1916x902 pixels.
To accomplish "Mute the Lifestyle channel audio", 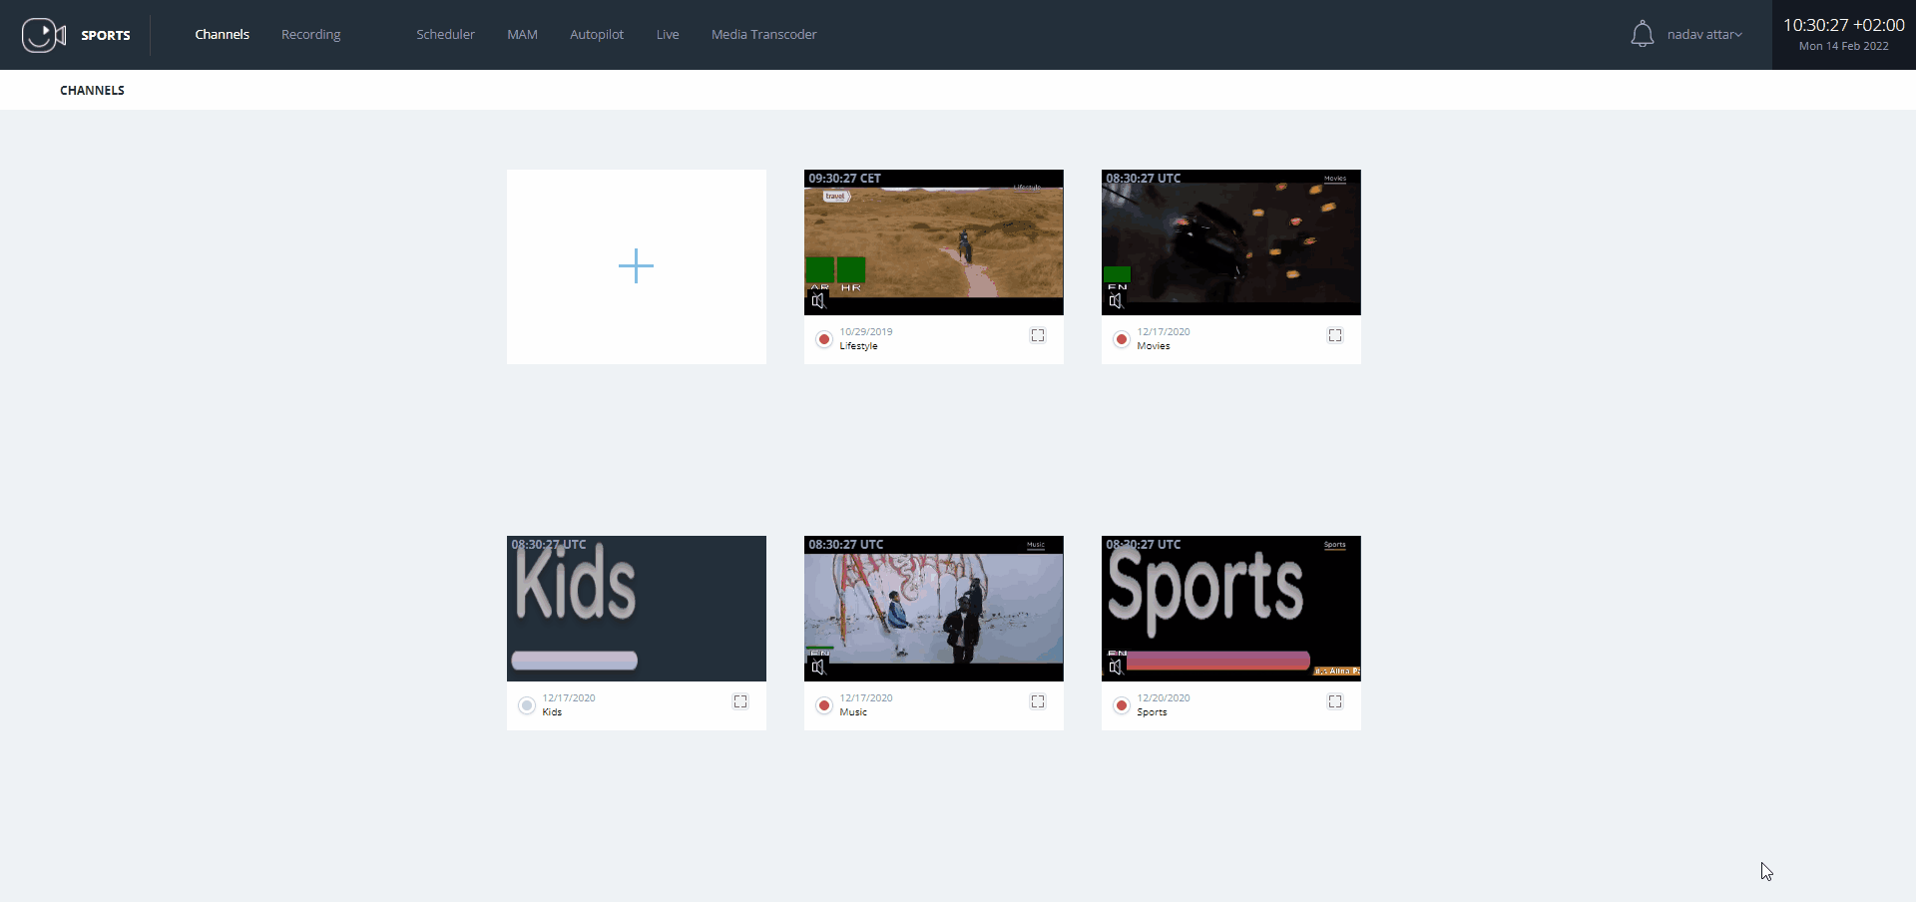I will pyautogui.click(x=820, y=302).
